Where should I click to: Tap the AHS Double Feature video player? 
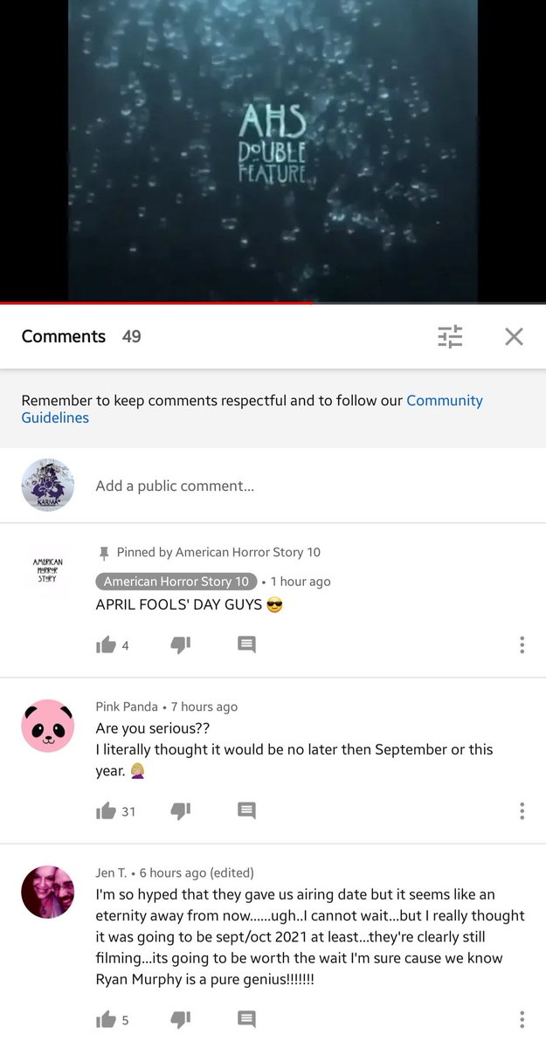point(273,150)
